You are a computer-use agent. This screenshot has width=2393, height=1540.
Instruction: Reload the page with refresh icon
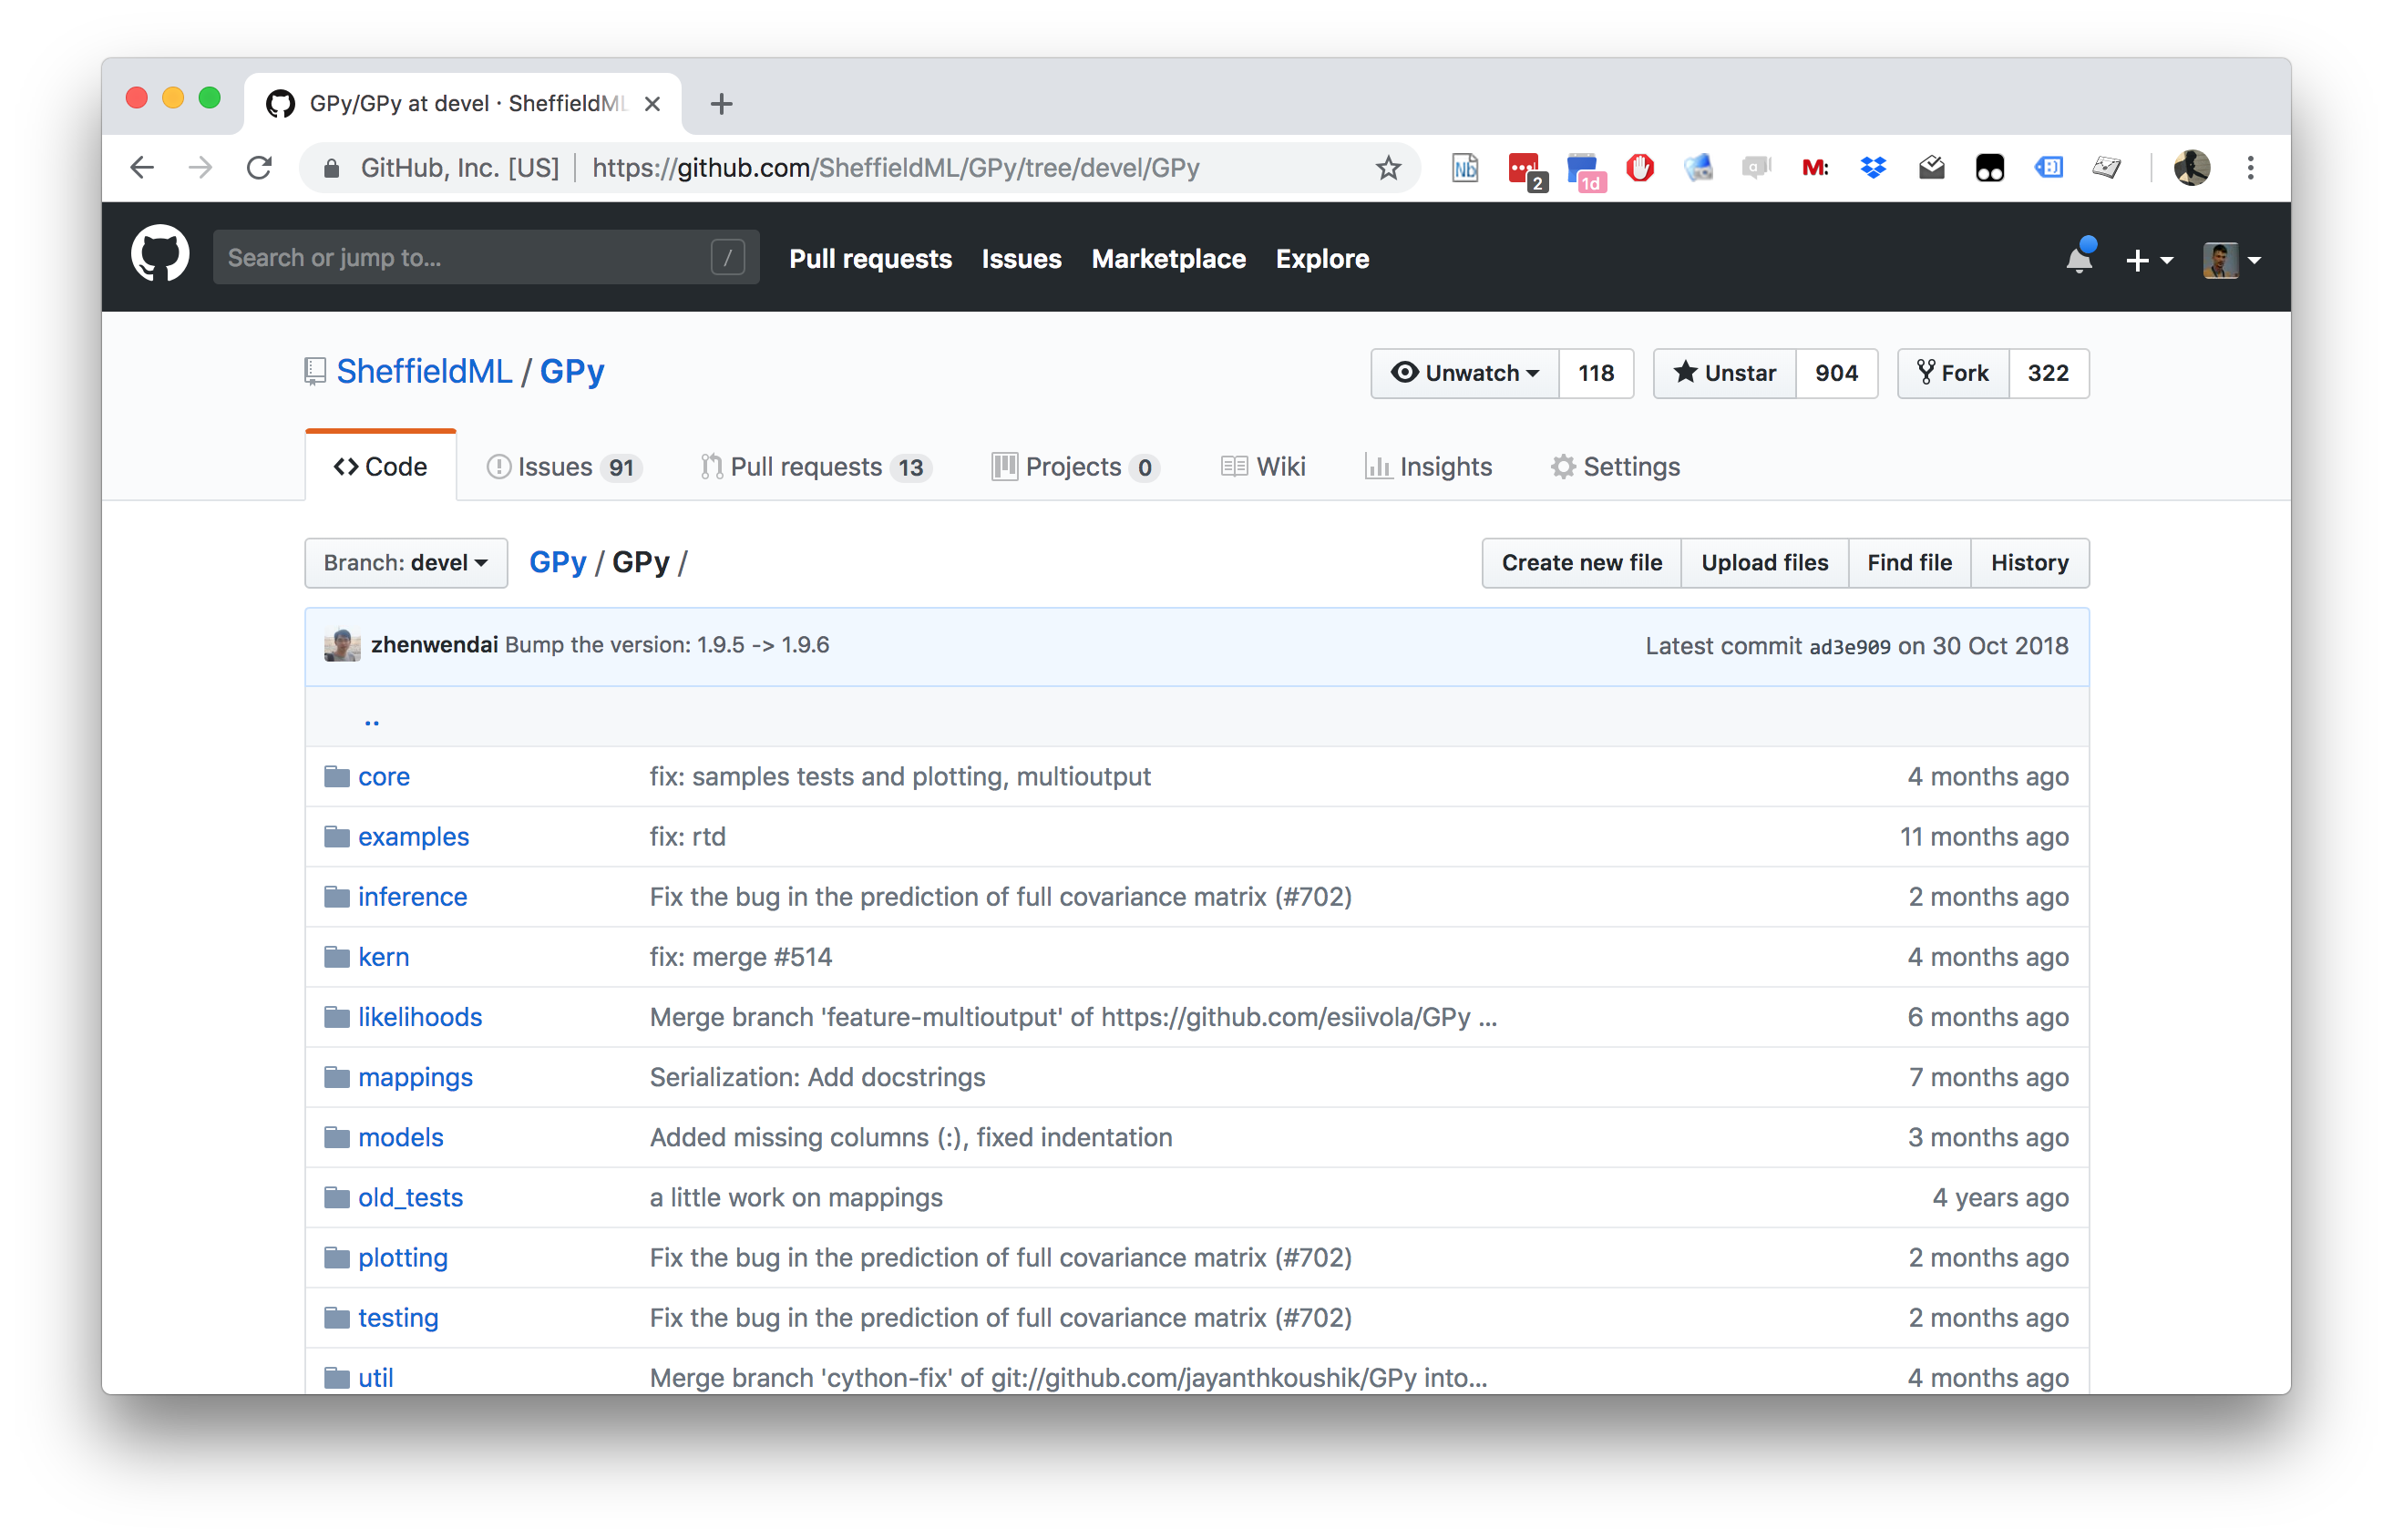(260, 168)
